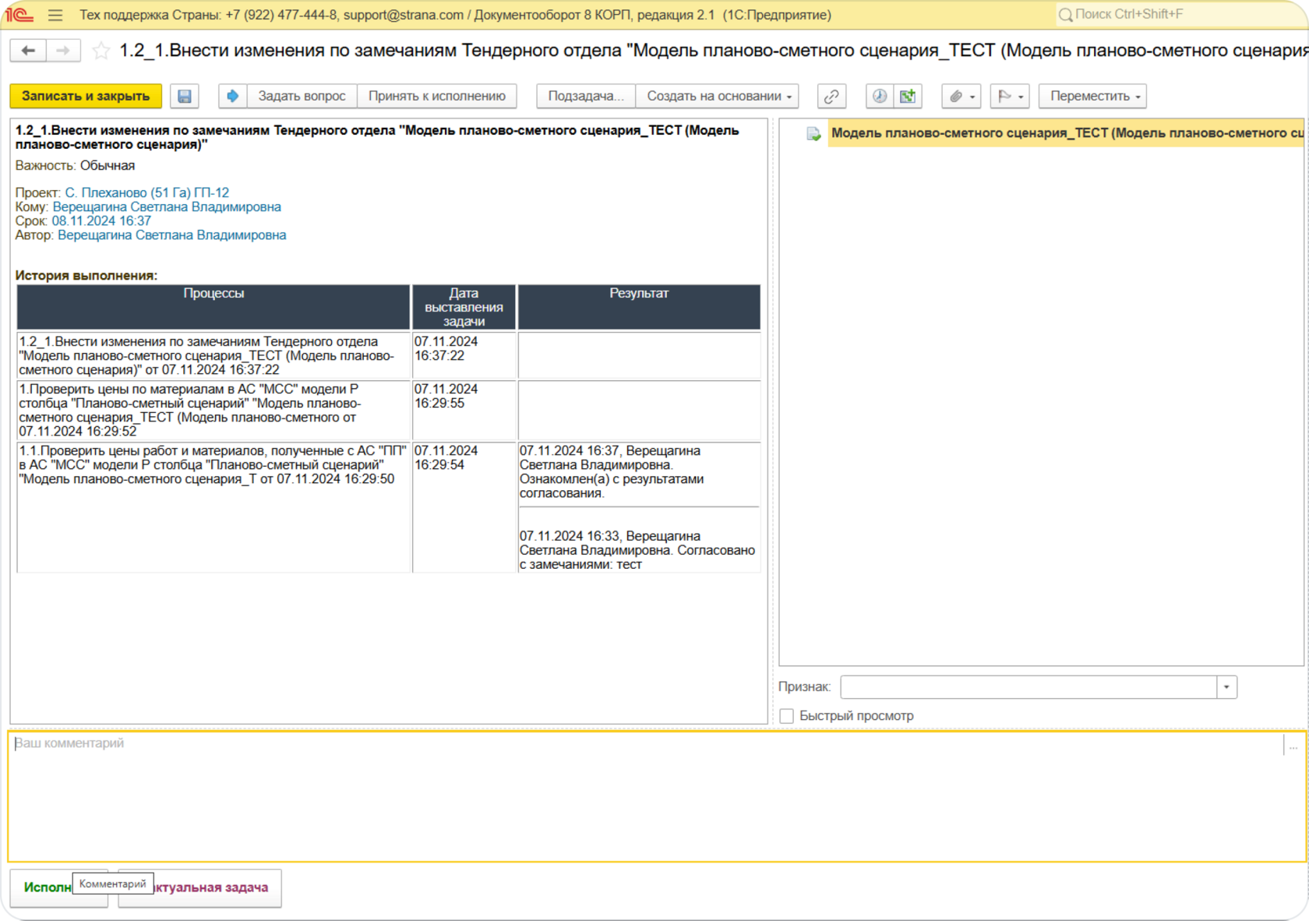The width and height of the screenshot is (1309, 921).
Task: Click the green calendar-plus icon
Action: click(908, 96)
